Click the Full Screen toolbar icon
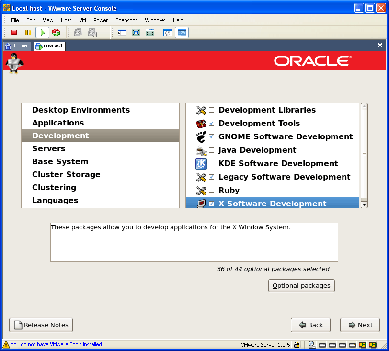This screenshot has height=351, width=389. [136, 33]
